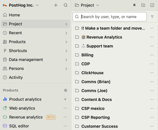The height and width of the screenshot is (130, 158).
Task: Open the Web analytics more options menu
Action: 65,108
